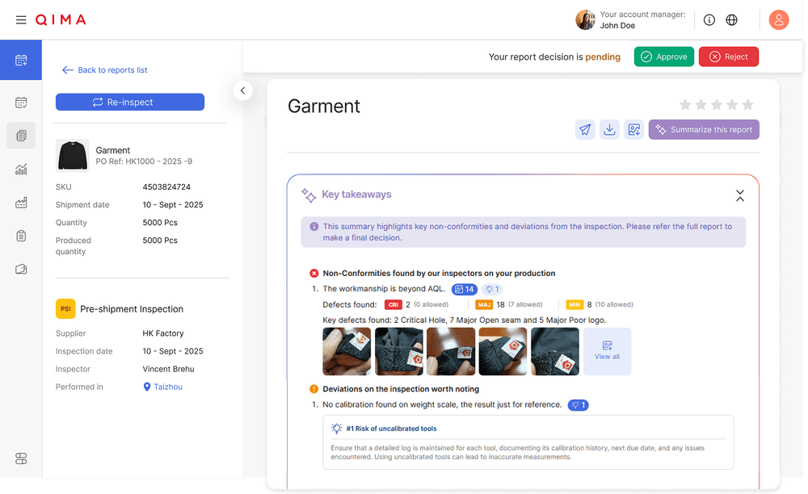Rate the report five stars
Image resolution: width=808 pixels, height=494 pixels.
(x=747, y=105)
